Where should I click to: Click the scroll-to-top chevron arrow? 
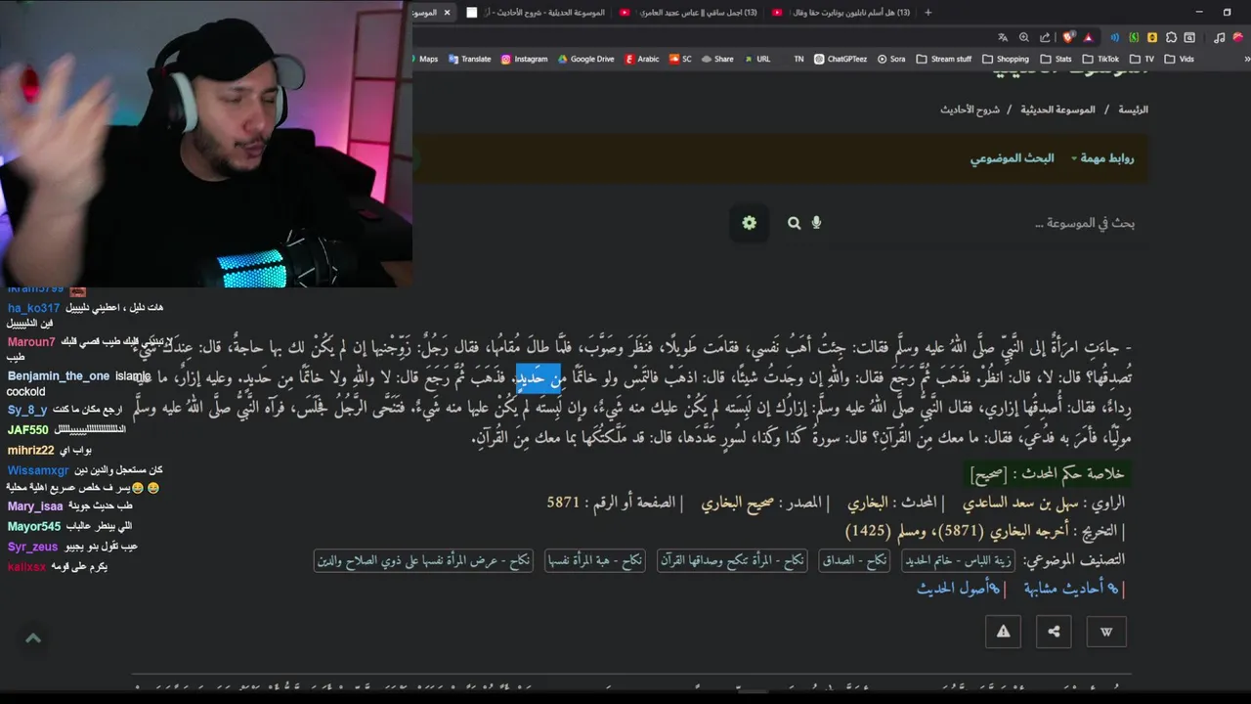tap(33, 638)
